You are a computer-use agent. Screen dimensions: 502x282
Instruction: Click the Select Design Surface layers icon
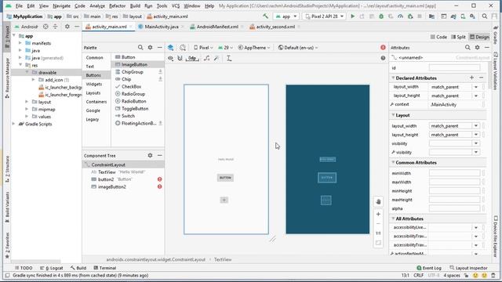171,48
